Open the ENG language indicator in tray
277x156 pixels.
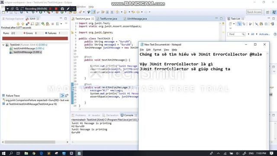click(x=251, y=153)
